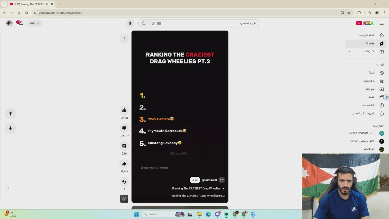Bookmark this page with star icon

[x=349, y=13]
